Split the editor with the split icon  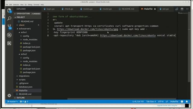tap(182, 9)
